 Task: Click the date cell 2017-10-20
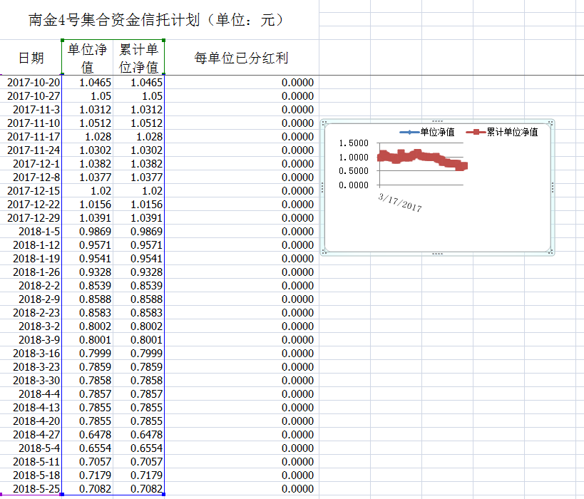click(x=34, y=83)
